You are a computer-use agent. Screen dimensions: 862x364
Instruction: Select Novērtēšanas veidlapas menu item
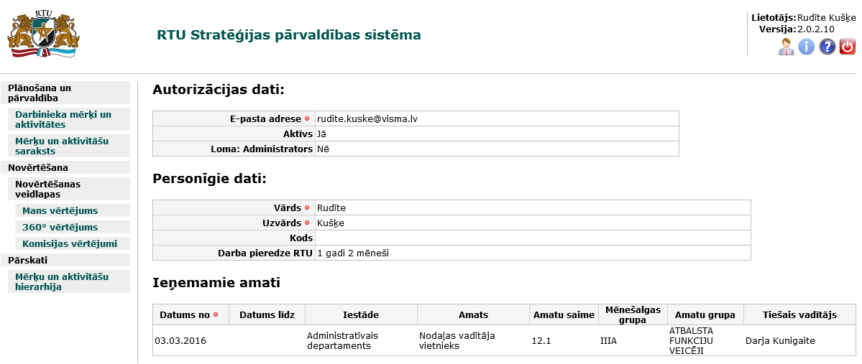point(69,188)
